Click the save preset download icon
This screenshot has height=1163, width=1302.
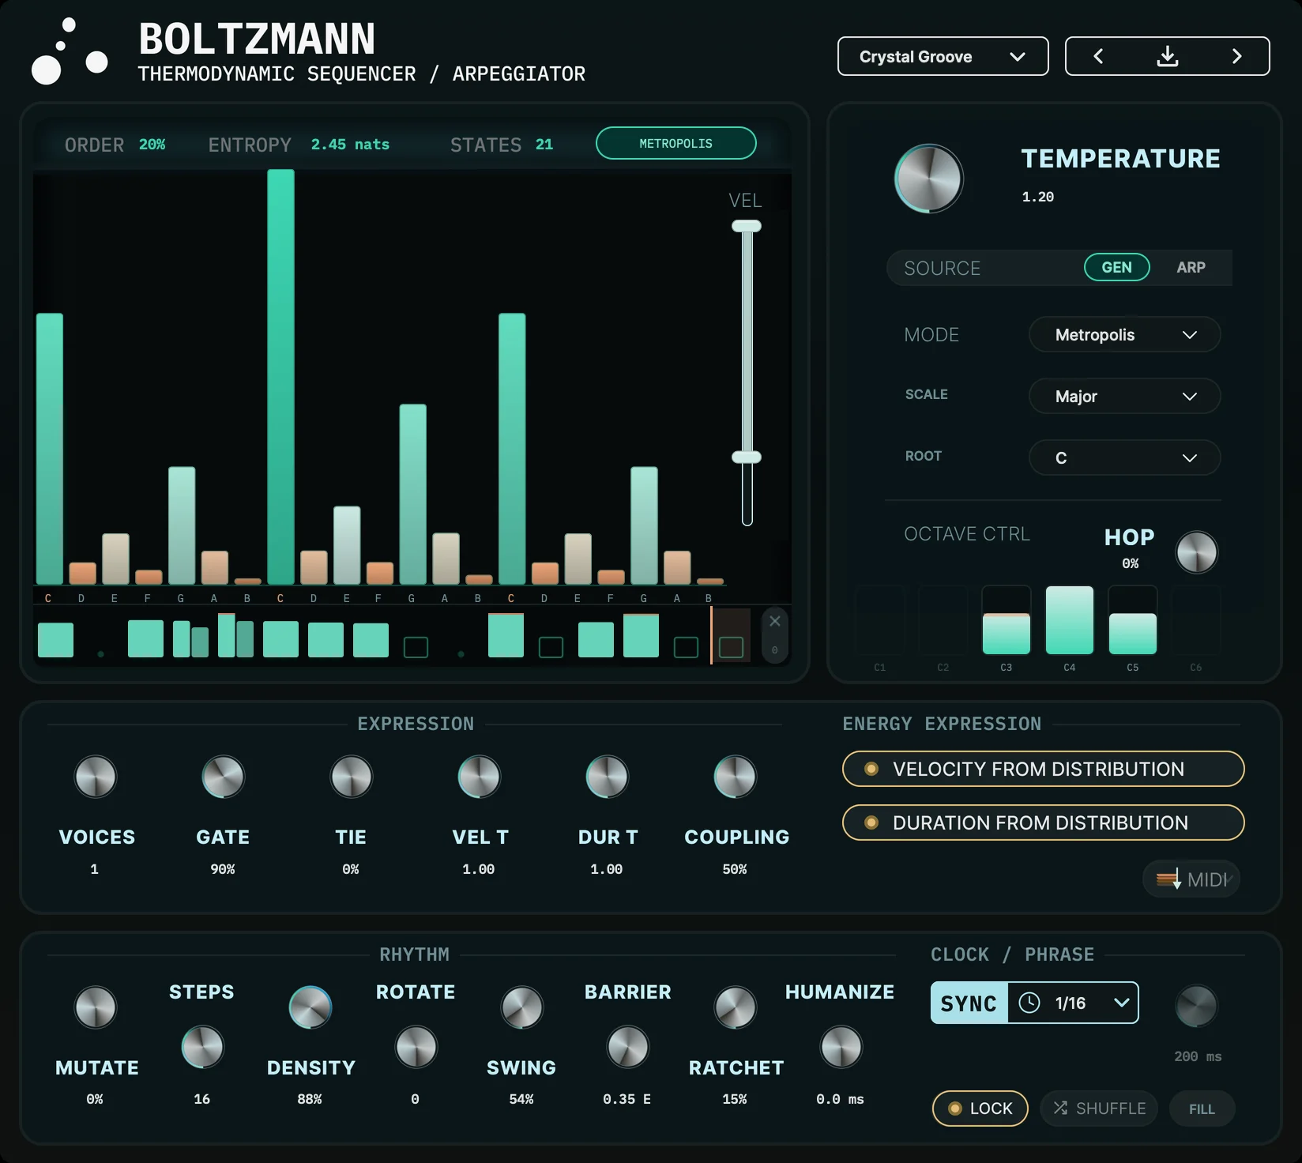click(x=1168, y=56)
